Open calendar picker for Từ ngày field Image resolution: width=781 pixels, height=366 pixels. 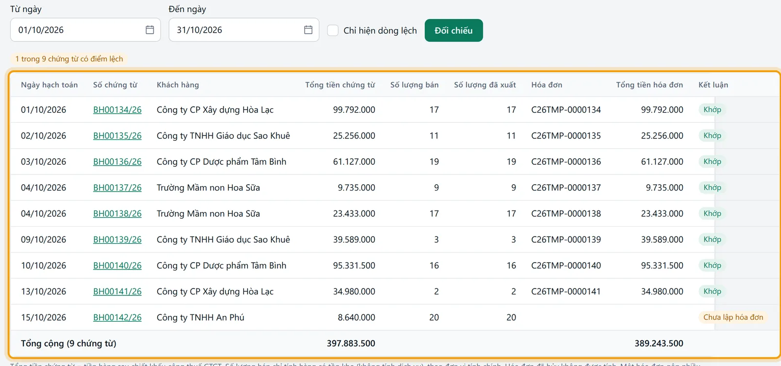[x=150, y=30]
